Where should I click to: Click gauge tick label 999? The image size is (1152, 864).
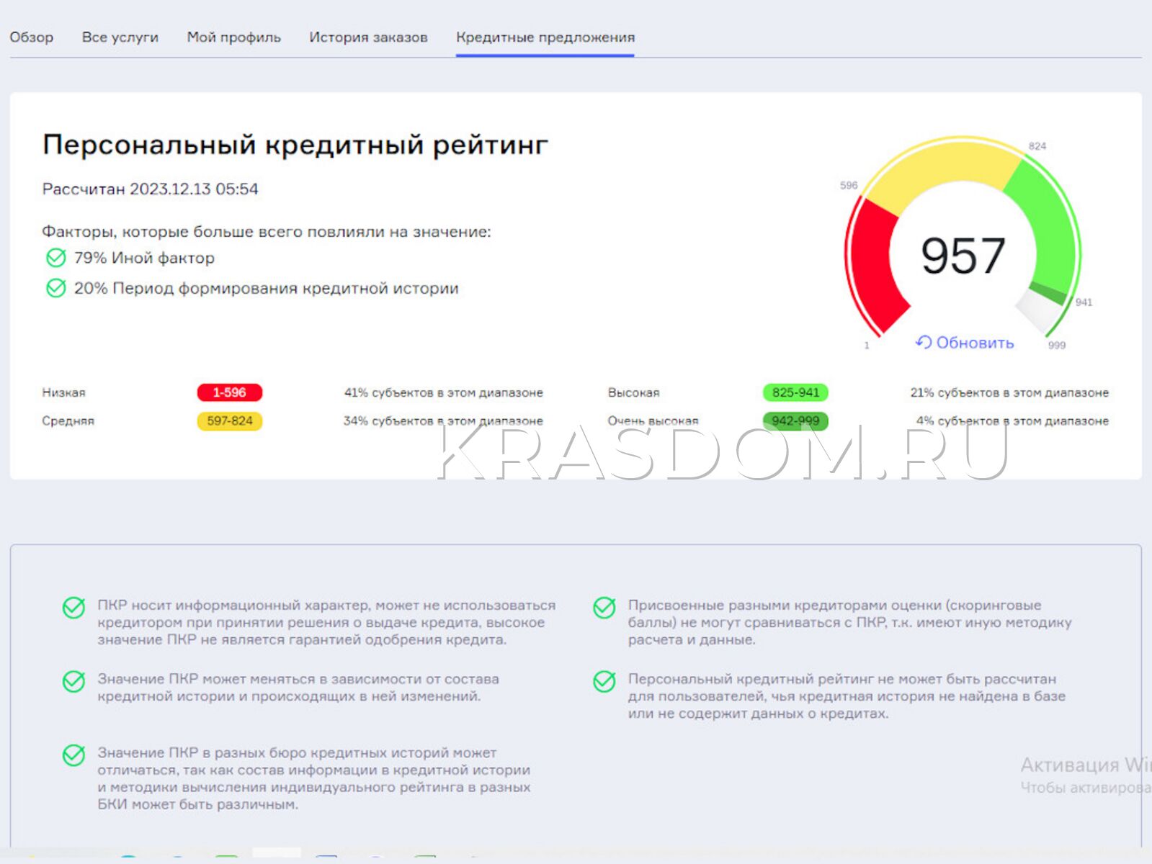(x=1056, y=346)
